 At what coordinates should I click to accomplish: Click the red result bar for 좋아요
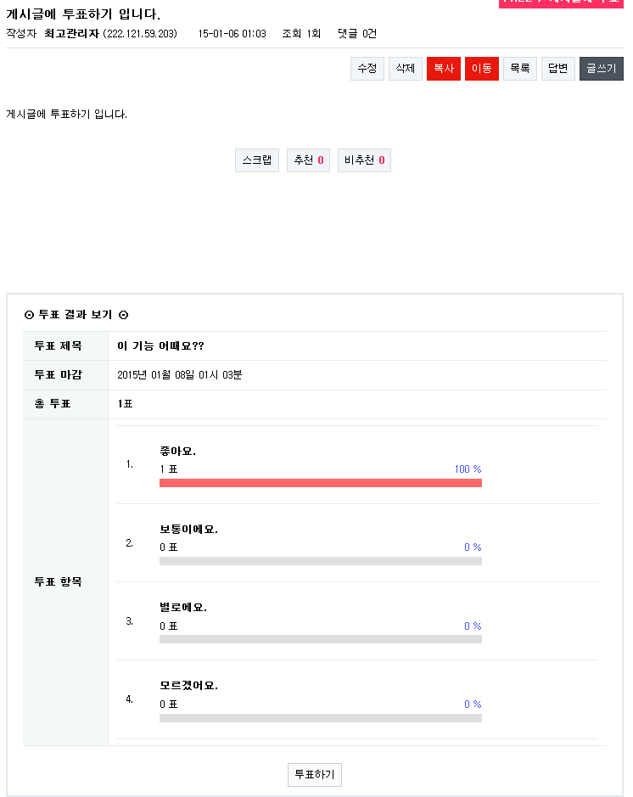pyautogui.click(x=320, y=483)
